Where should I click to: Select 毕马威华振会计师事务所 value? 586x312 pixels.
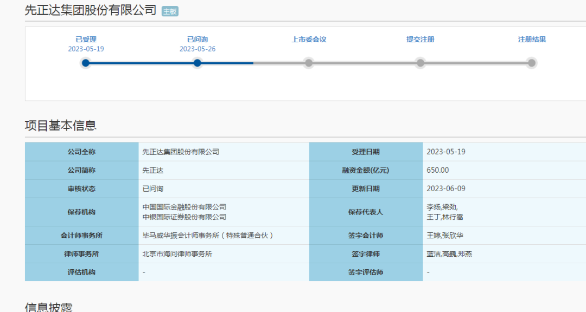coord(208,236)
